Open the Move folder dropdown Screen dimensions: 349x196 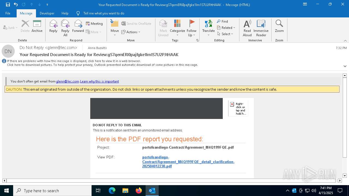[115, 28]
